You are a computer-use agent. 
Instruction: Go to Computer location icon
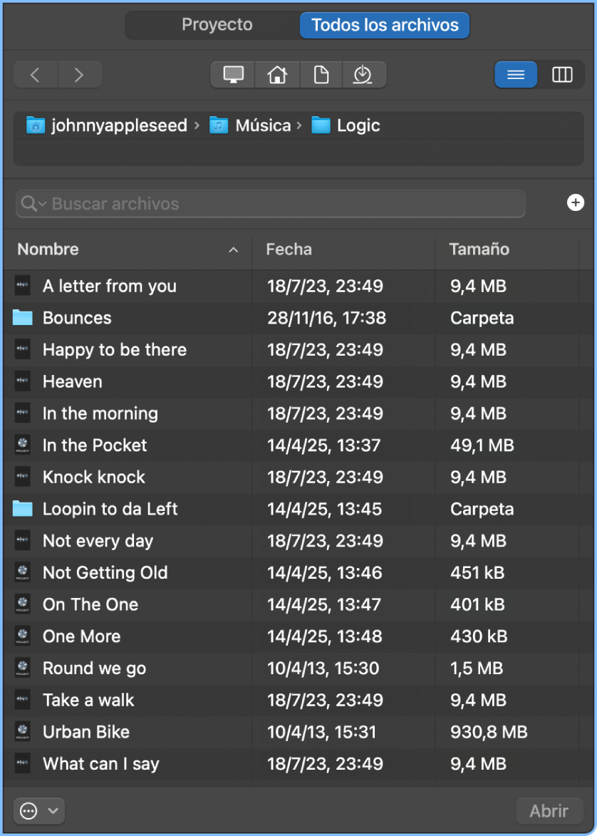coord(233,75)
